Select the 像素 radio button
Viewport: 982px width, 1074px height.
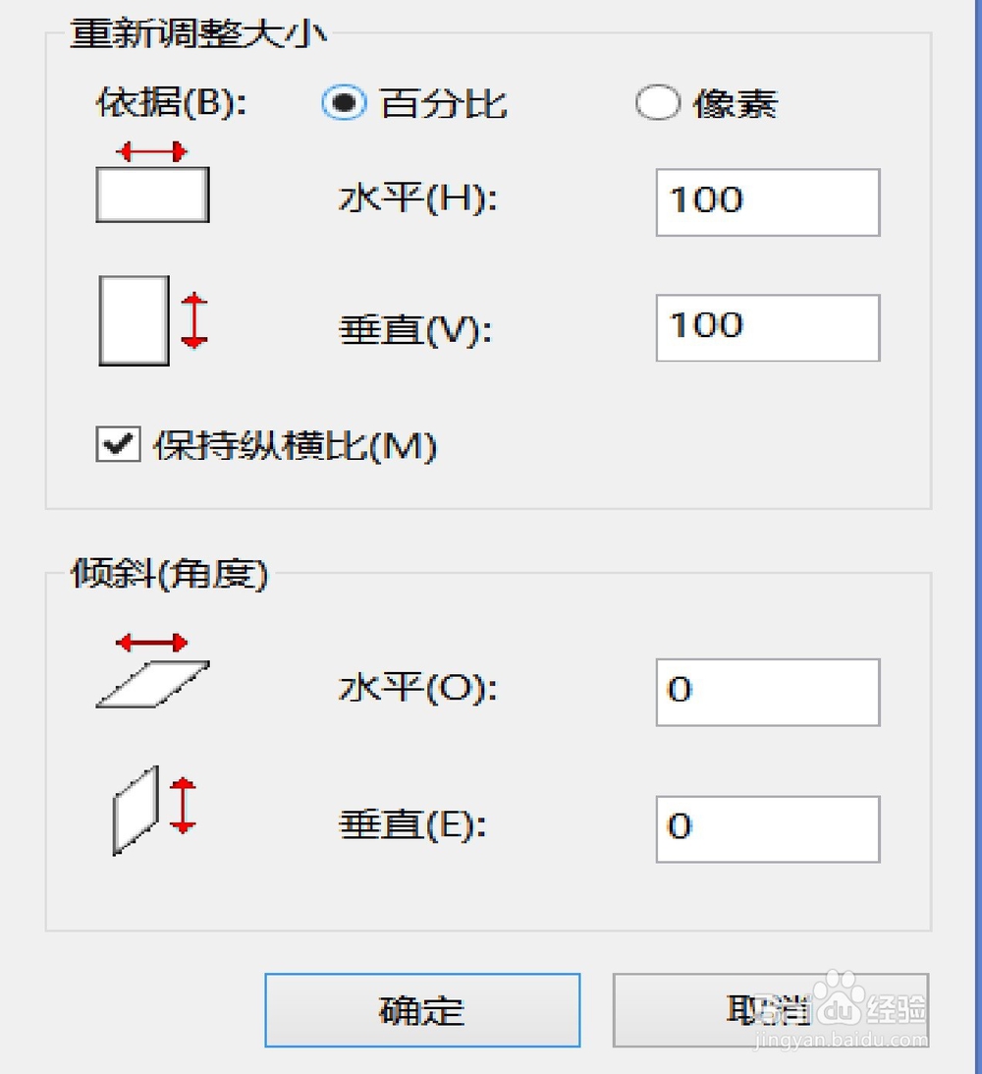[x=656, y=102]
